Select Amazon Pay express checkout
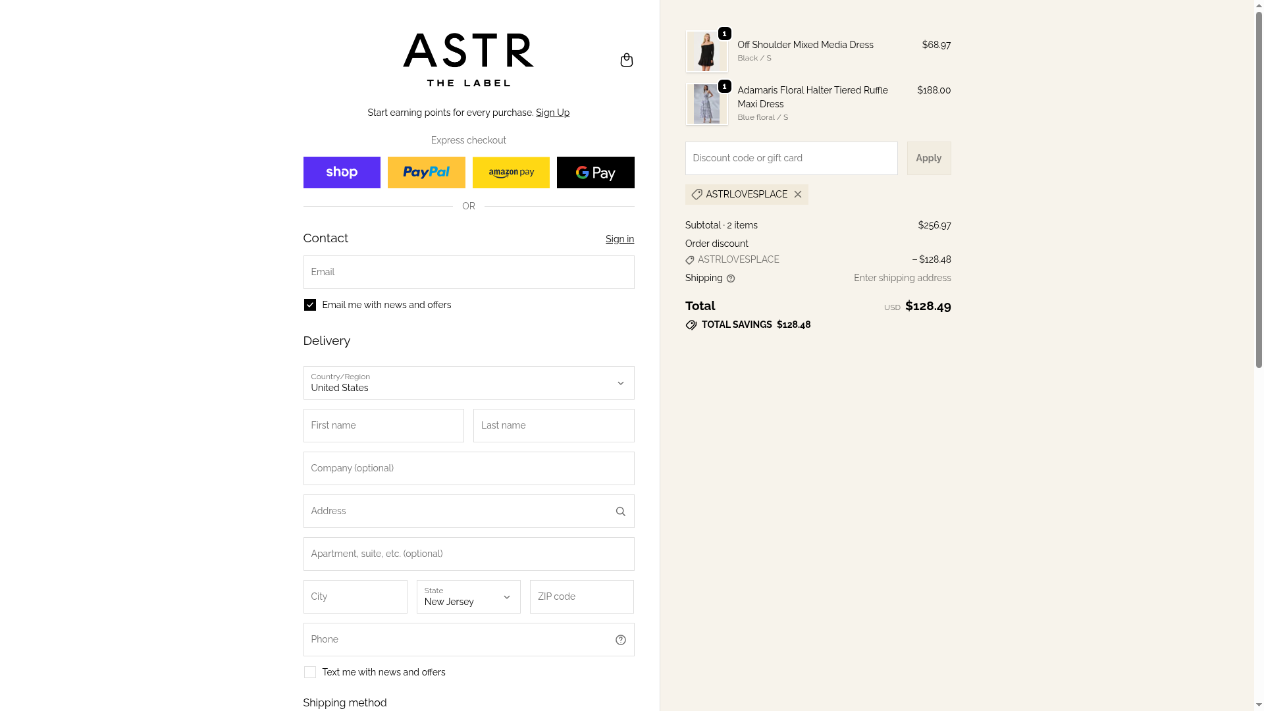This screenshot has height=711, width=1264. click(x=511, y=172)
